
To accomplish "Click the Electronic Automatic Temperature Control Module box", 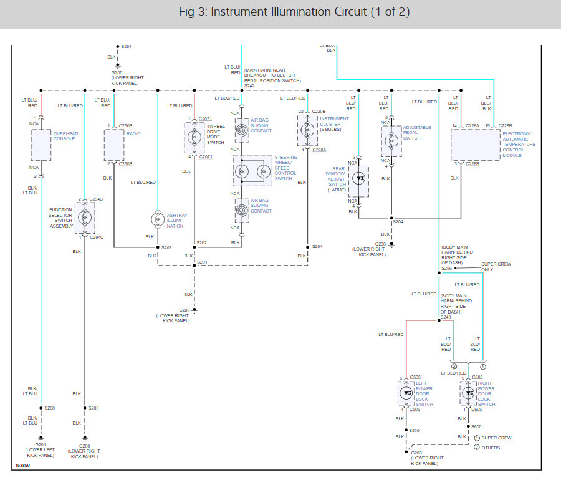I will click(476, 145).
